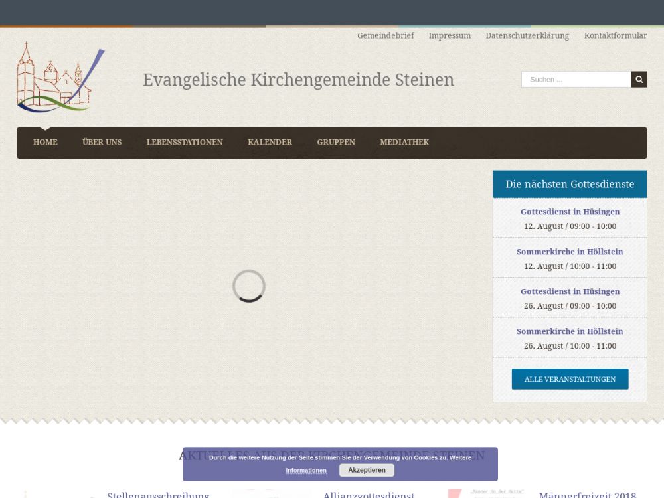The image size is (664, 498).
Task: Type in the Suchen search field
Action: click(576, 80)
